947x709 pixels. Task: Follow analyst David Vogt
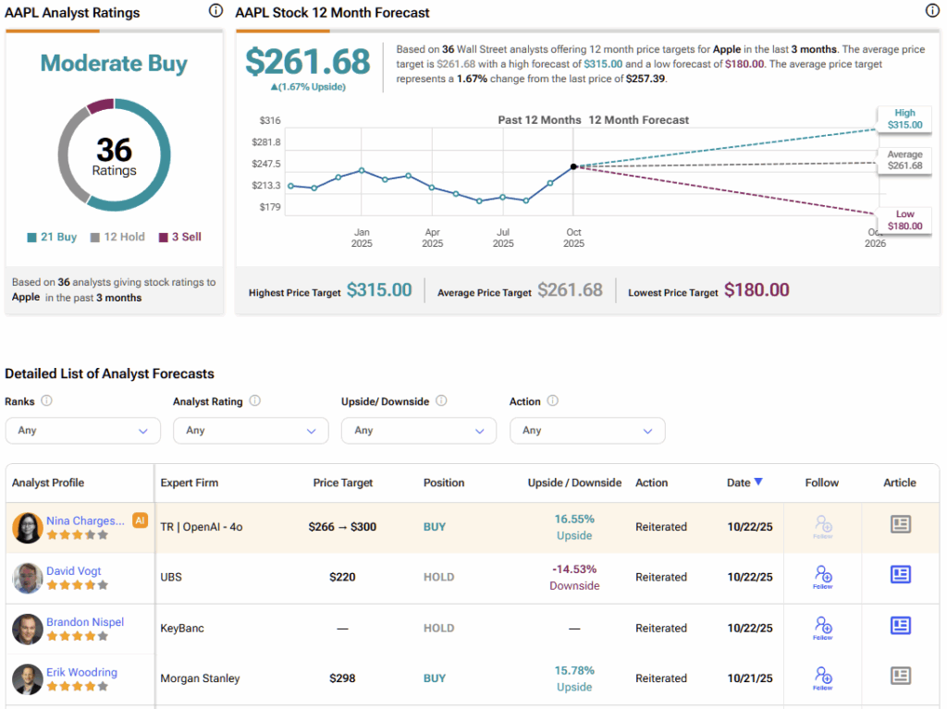(822, 577)
